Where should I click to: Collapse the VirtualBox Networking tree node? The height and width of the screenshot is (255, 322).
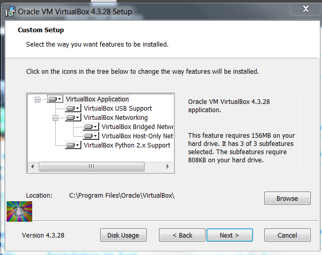click(x=55, y=118)
